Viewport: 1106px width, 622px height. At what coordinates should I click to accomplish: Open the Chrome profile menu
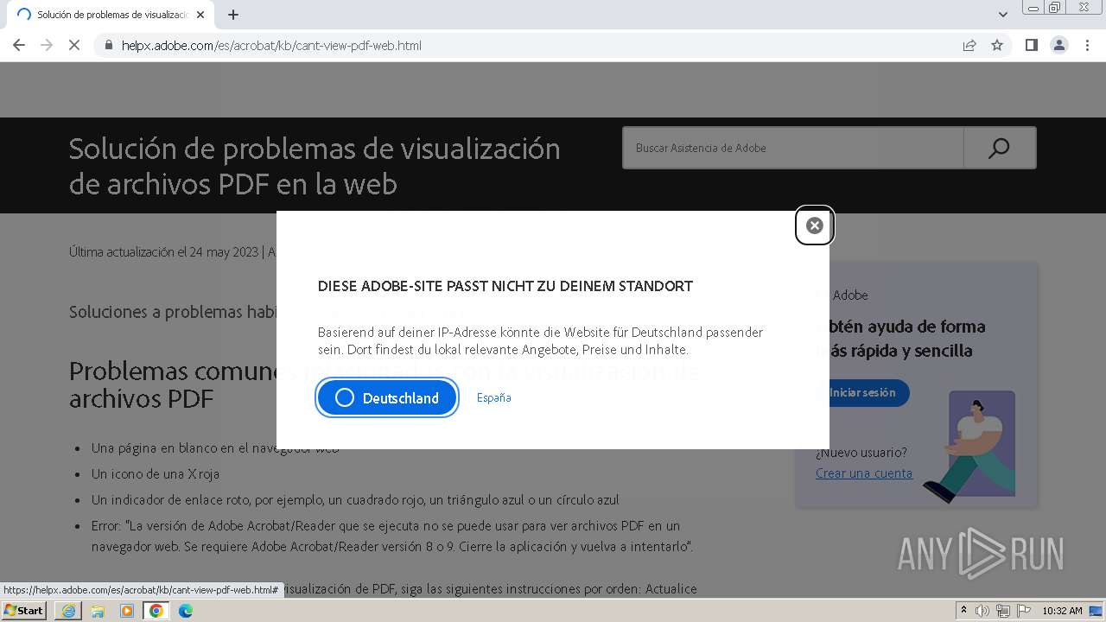1059,45
